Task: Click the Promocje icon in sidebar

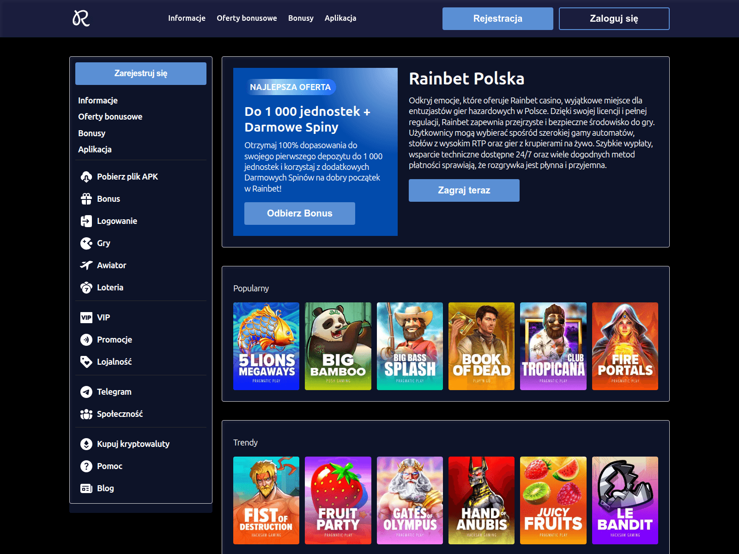Action: [x=86, y=340]
